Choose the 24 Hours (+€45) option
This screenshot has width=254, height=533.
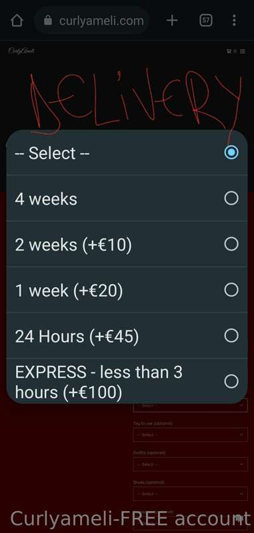point(127,336)
